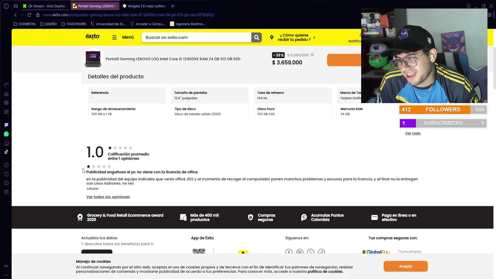Select the Portatil Gaming LENOVO tab
The height and width of the screenshot is (279, 496).
94,6
